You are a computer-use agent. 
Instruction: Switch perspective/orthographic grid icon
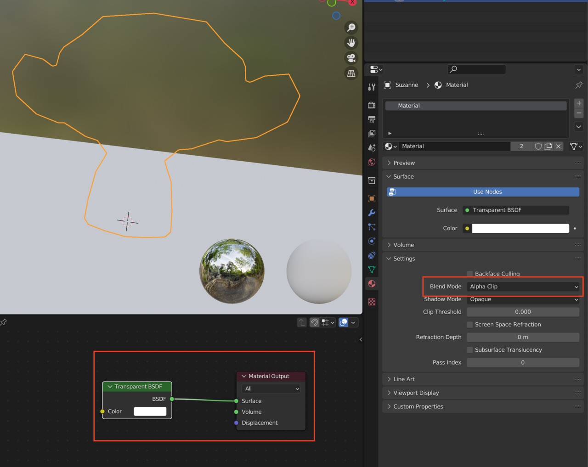[351, 73]
